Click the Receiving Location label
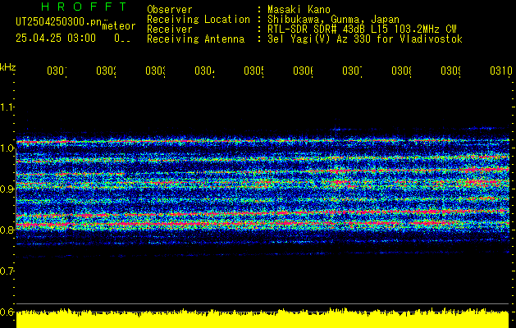 click(199, 20)
